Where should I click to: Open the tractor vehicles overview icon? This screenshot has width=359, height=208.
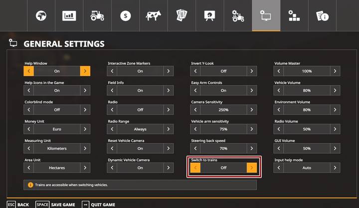tap(97, 15)
